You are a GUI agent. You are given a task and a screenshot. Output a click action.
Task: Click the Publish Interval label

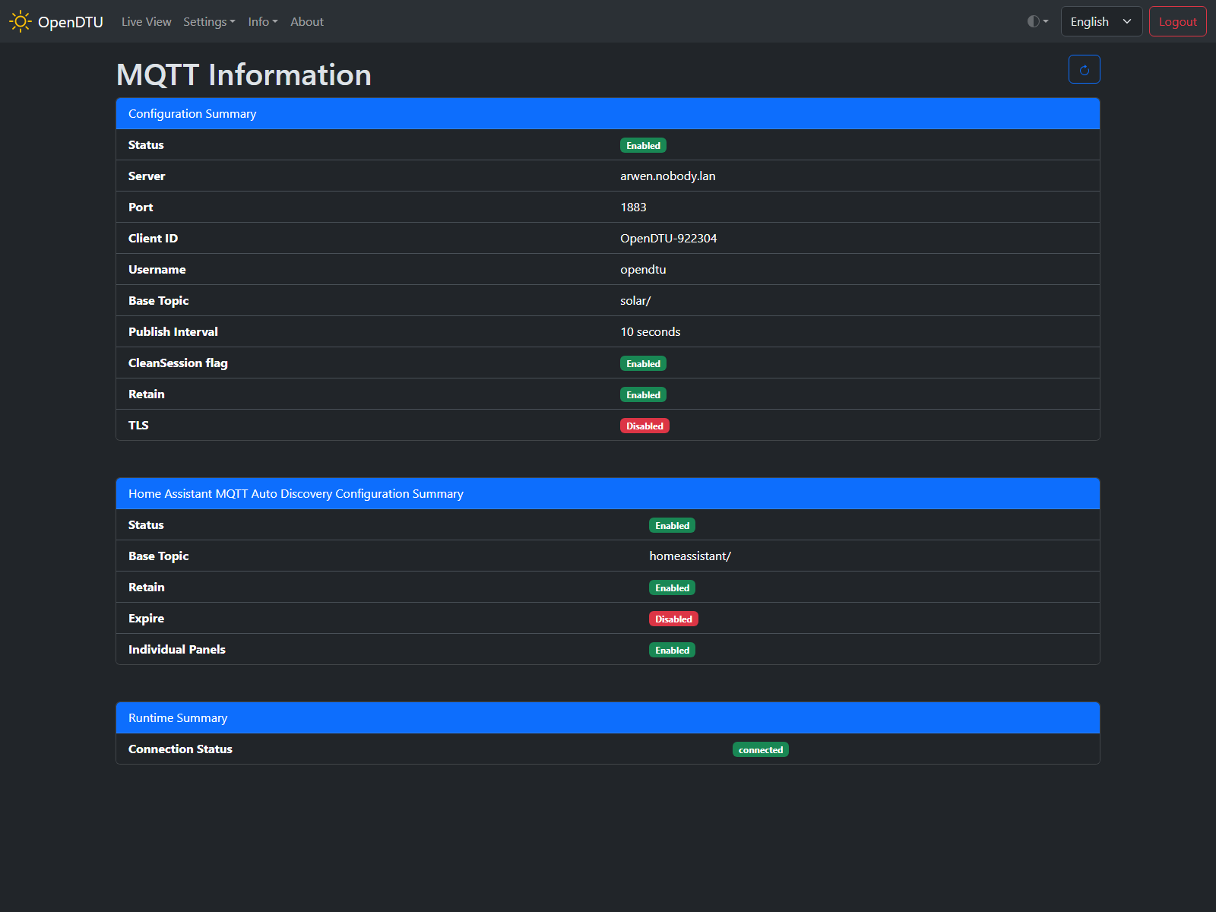(173, 331)
